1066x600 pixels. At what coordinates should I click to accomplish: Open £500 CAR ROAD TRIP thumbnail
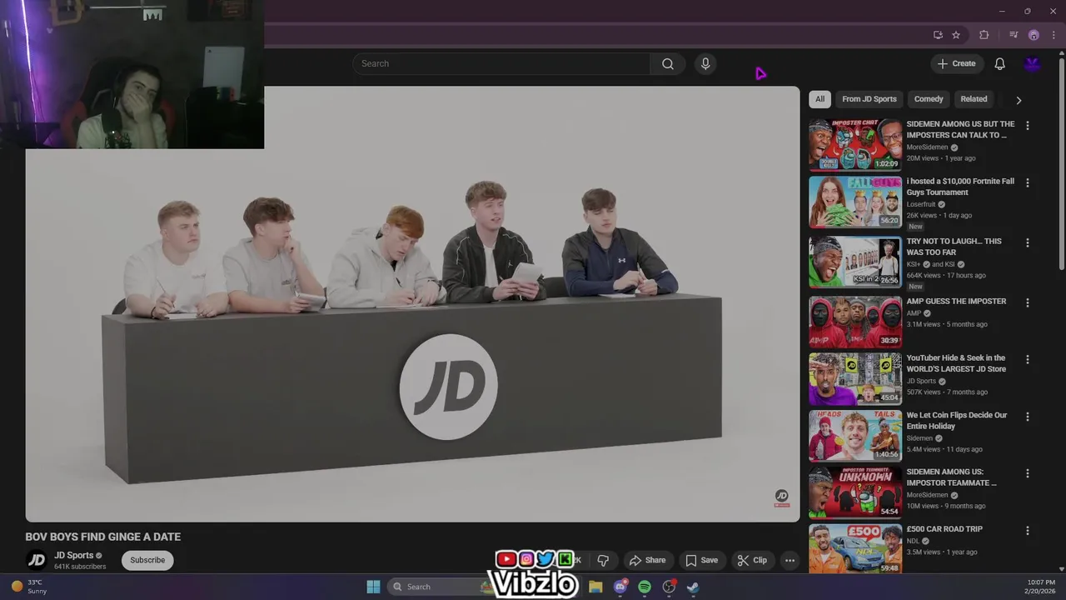[x=854, y=548]
